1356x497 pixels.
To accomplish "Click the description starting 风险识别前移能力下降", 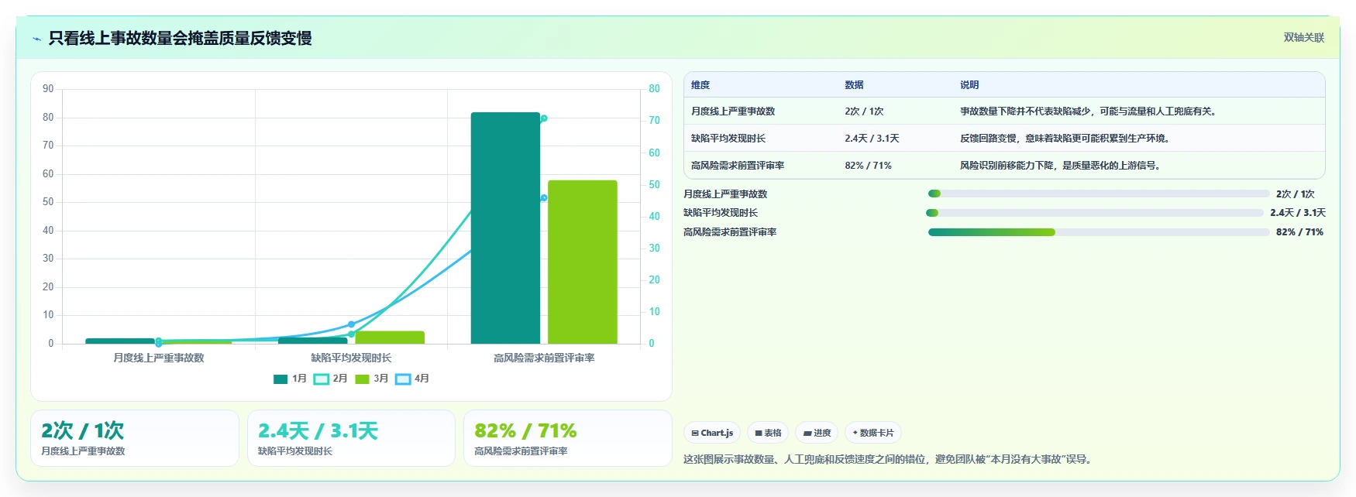I will click(1062, 166).
